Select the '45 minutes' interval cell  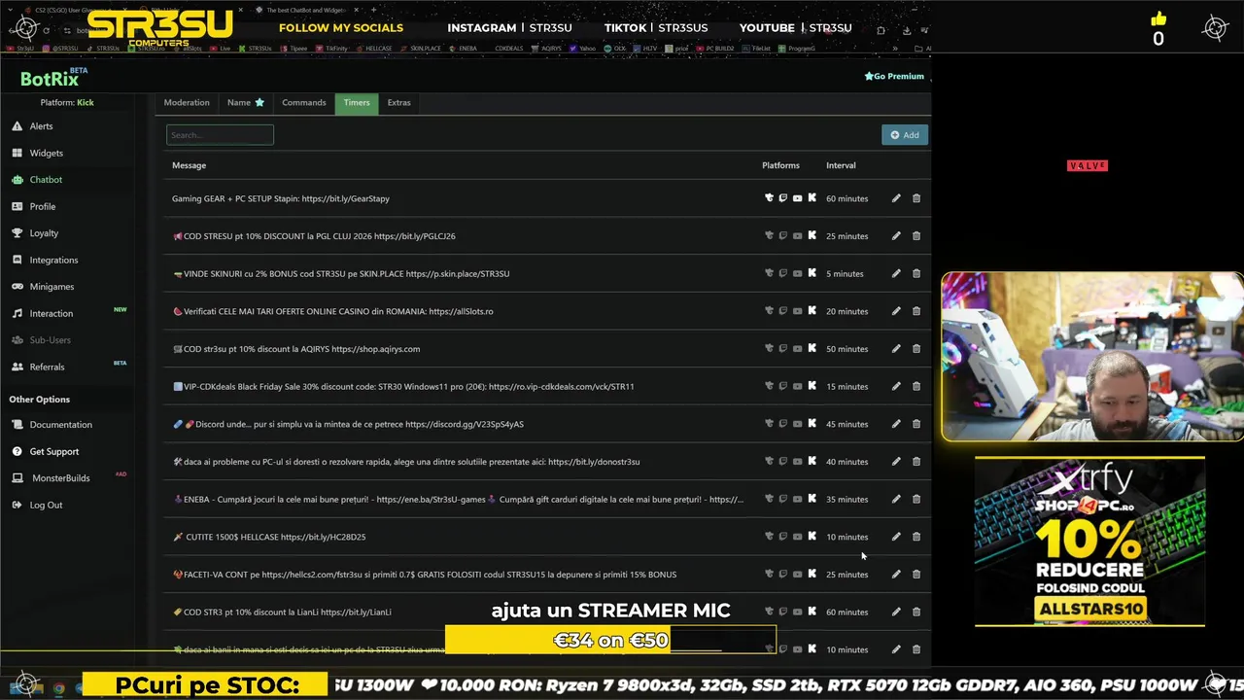(847, 424)
